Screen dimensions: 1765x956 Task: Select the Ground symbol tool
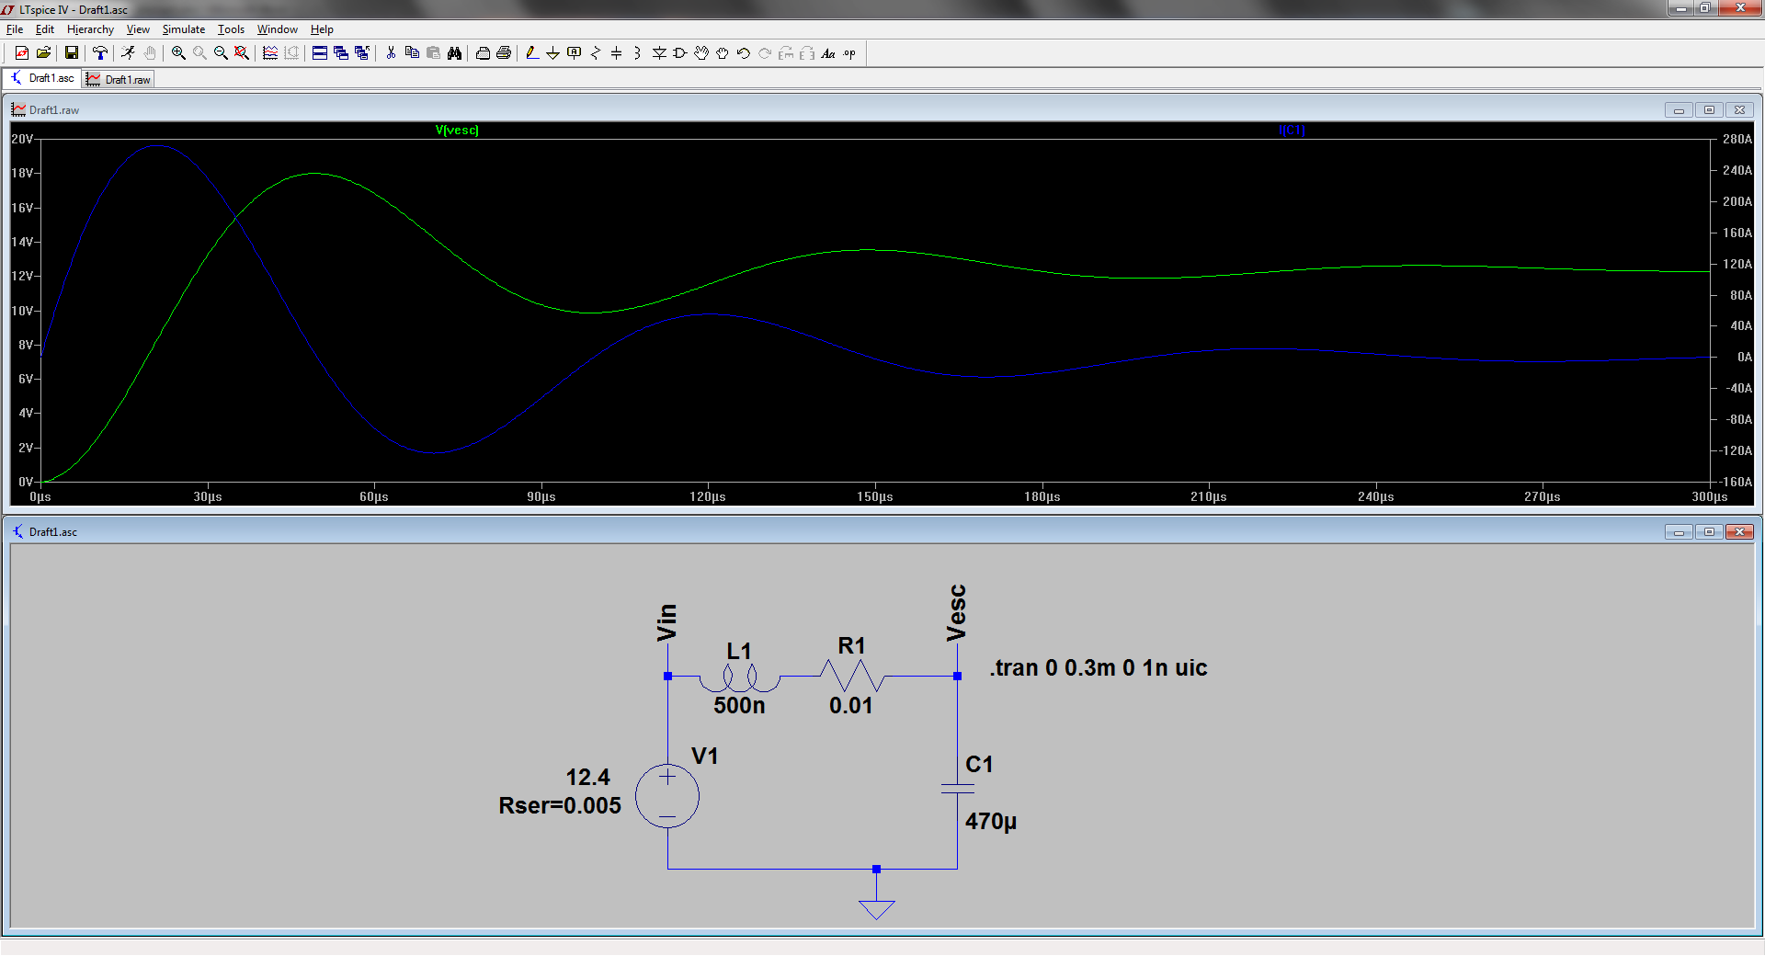click(552, 53)
